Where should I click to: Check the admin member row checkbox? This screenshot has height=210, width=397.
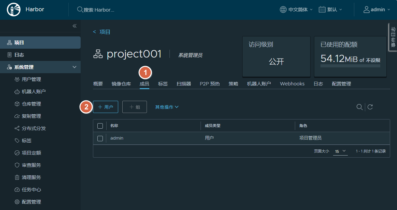tap(100, 139)
